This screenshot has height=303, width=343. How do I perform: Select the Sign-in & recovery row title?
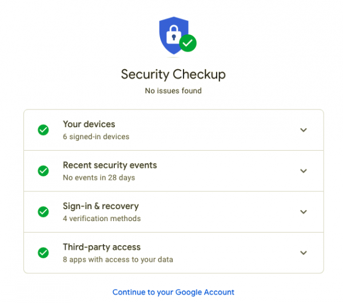tap(101, 206)
